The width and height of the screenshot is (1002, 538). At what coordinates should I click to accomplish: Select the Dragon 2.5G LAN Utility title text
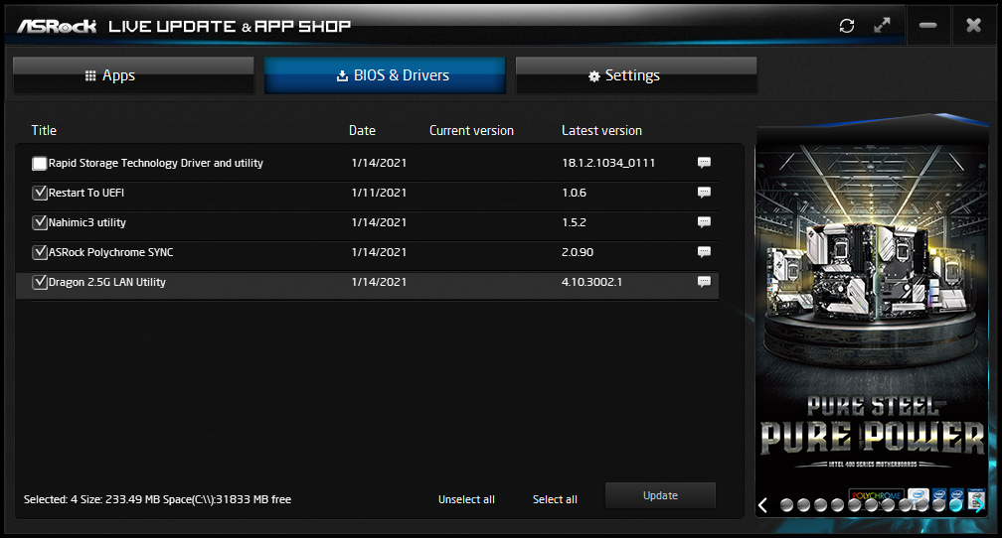pos(106,282)
